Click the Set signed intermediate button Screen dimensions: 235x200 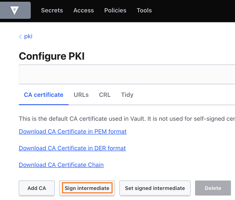155,188
